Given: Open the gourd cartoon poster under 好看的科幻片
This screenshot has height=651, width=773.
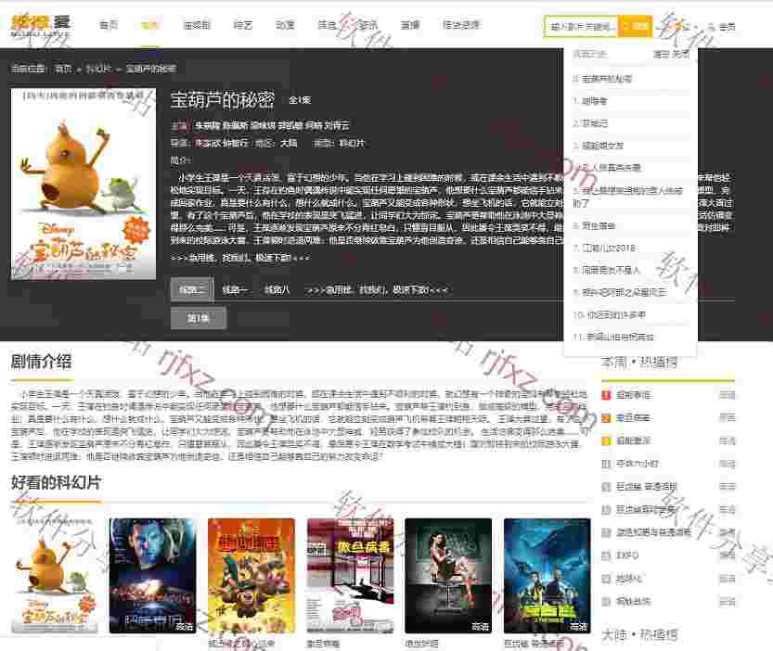Looking at the screenshot, I should [x=54, y=576].
